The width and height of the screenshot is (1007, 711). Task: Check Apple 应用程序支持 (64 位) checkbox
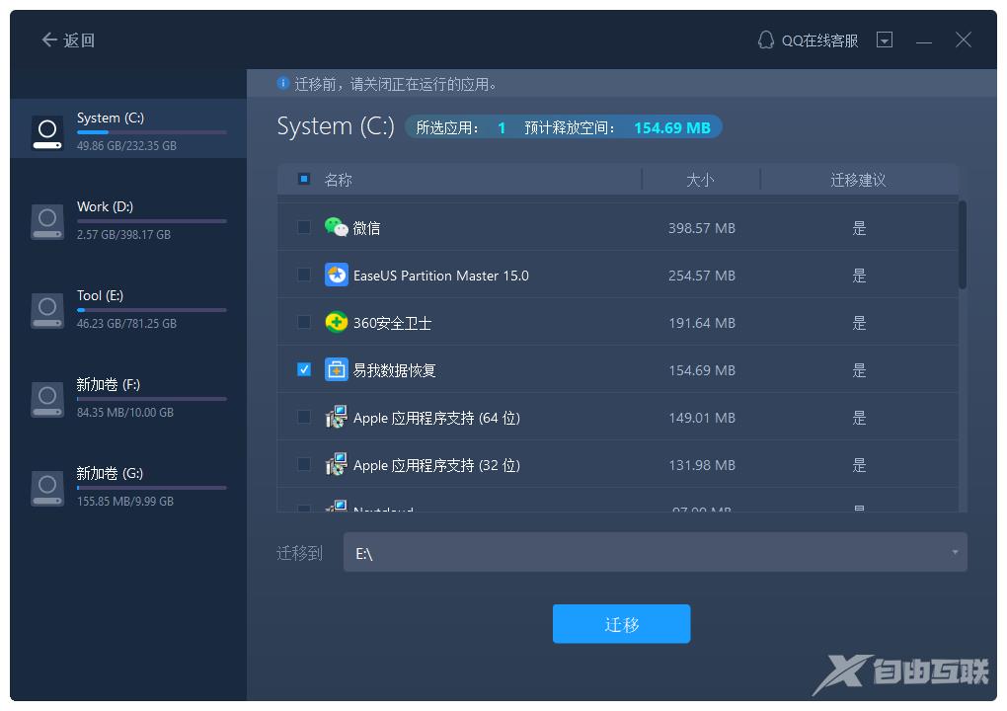[304, 418]
